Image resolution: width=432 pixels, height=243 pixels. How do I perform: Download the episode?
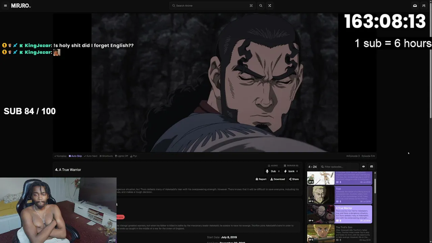tap(277, 179)
